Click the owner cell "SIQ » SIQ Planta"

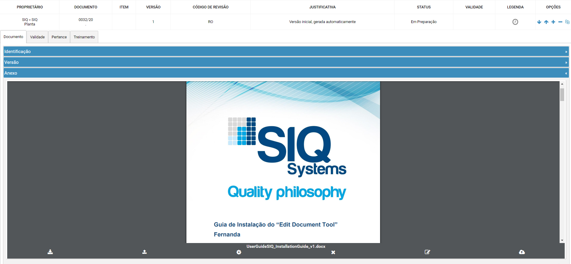(30, 22)
